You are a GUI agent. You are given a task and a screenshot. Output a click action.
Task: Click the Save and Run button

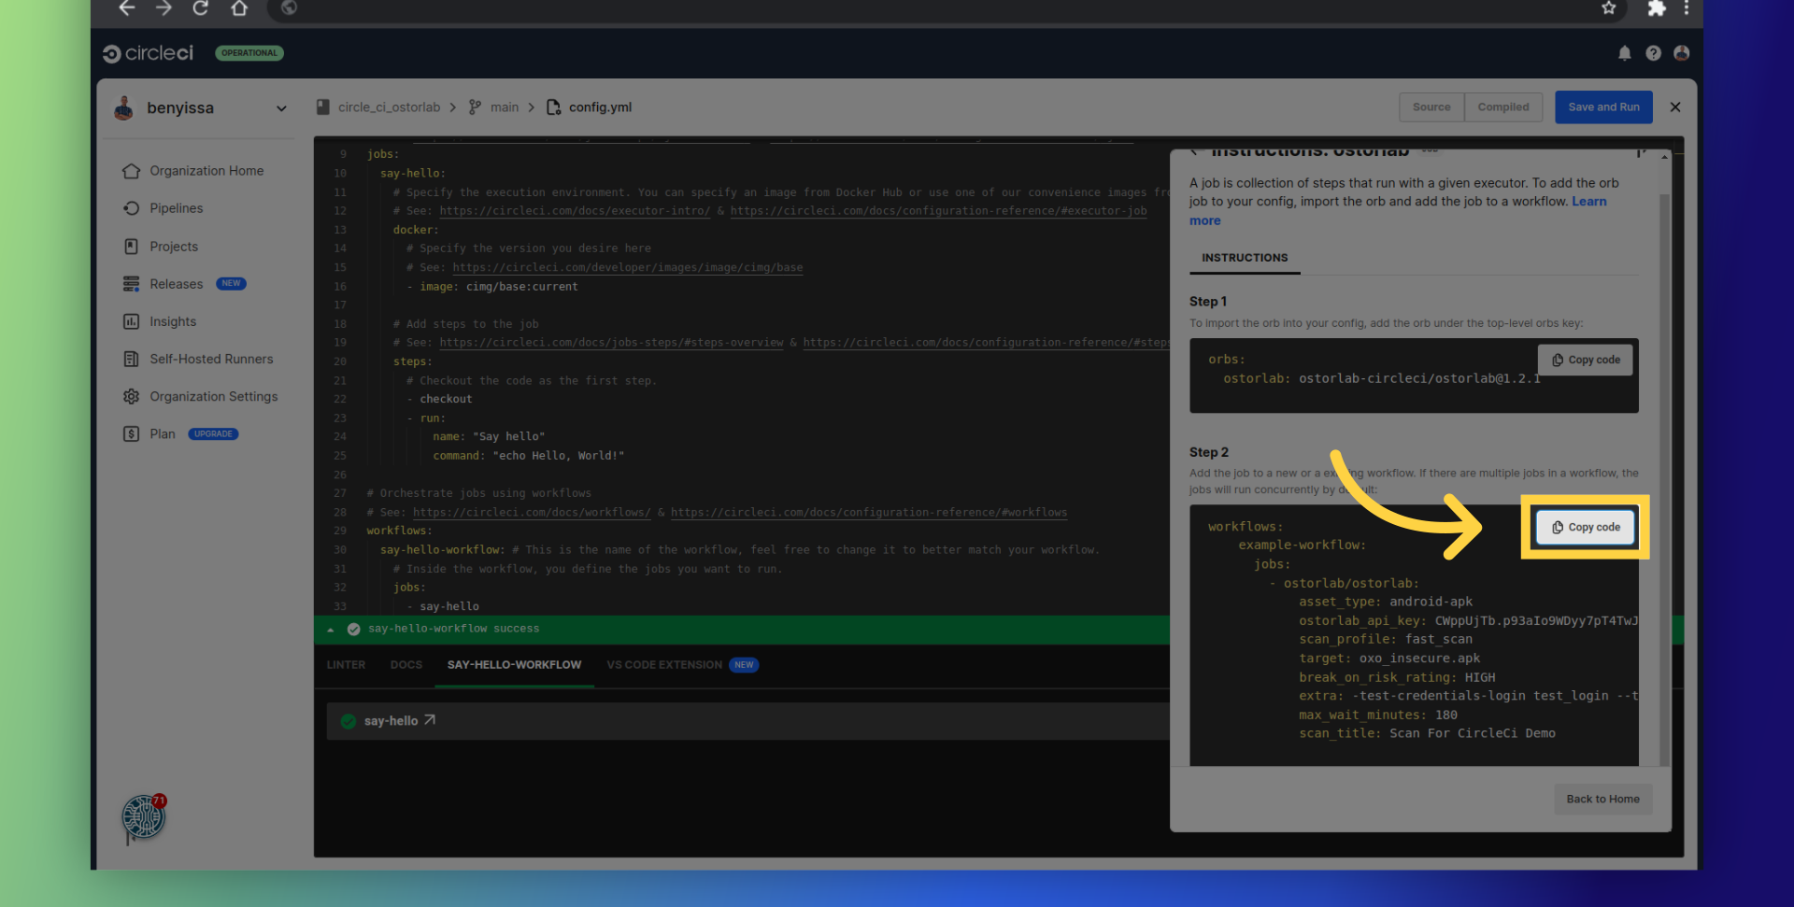click(1602, 107)
